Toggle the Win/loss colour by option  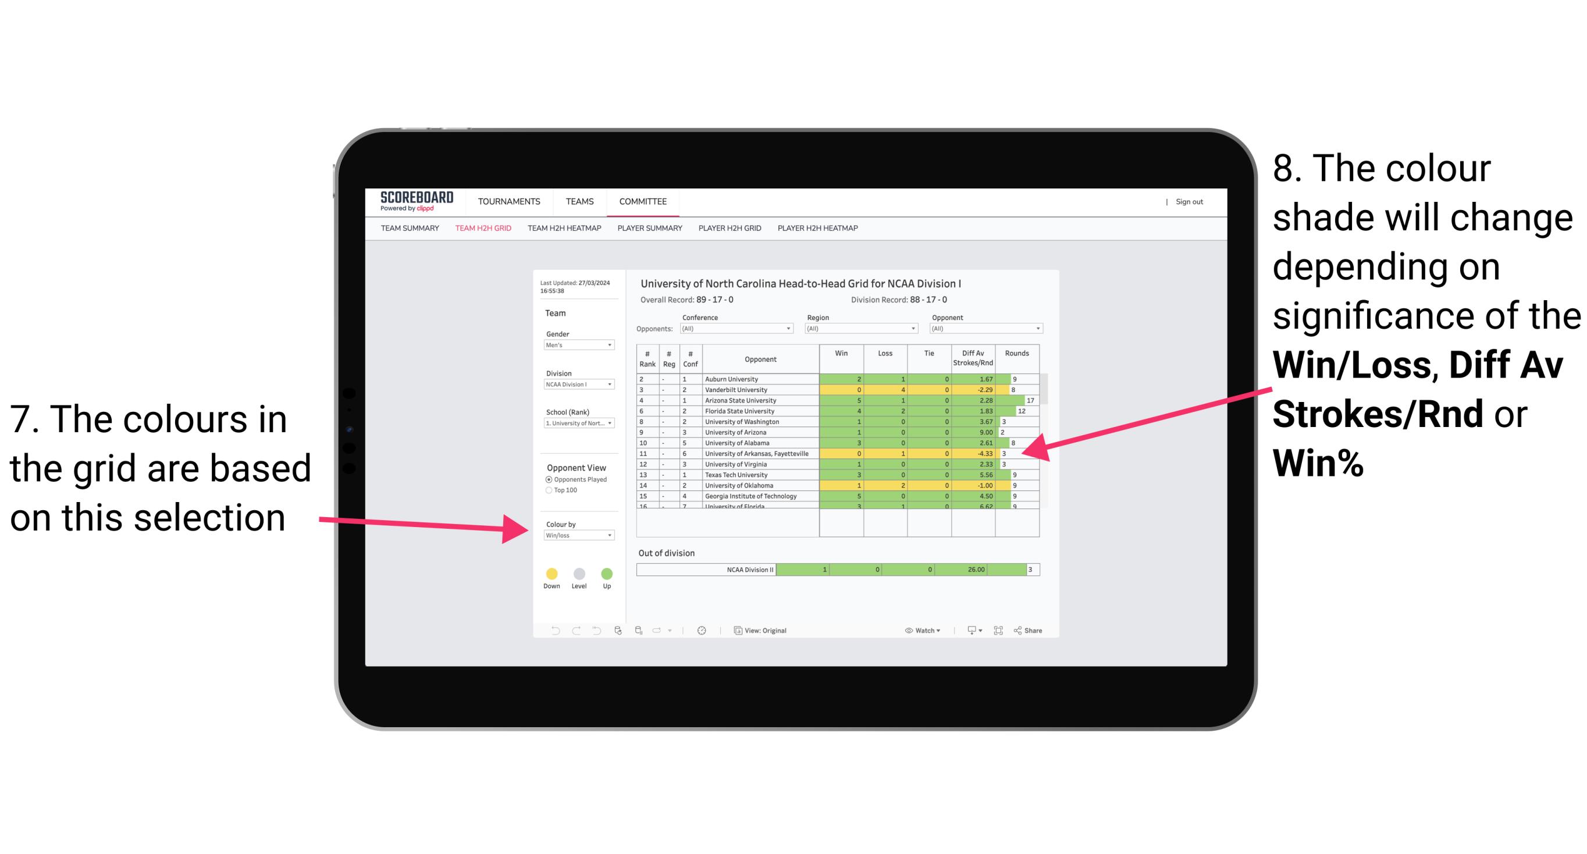577,535
